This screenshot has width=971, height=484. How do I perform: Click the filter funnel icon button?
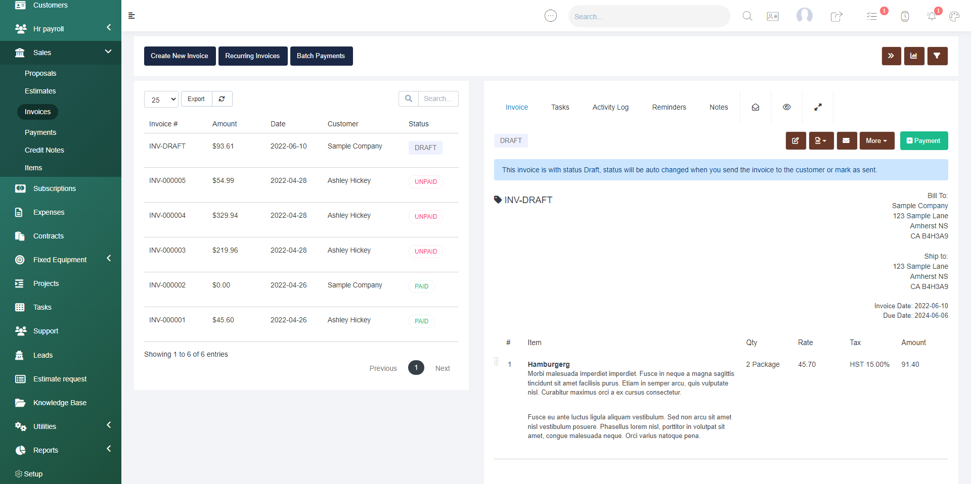coord(937,56)
